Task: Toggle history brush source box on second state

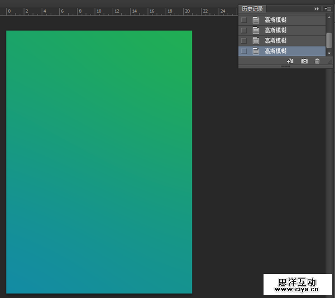Action: click(243, 30)
